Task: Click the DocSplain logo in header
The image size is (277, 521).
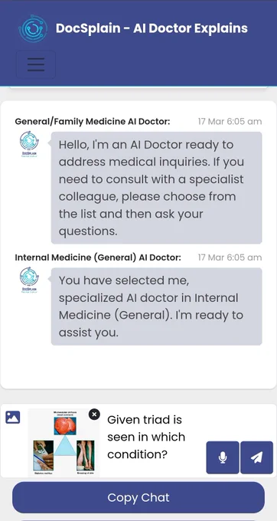Action: (33, 28)
